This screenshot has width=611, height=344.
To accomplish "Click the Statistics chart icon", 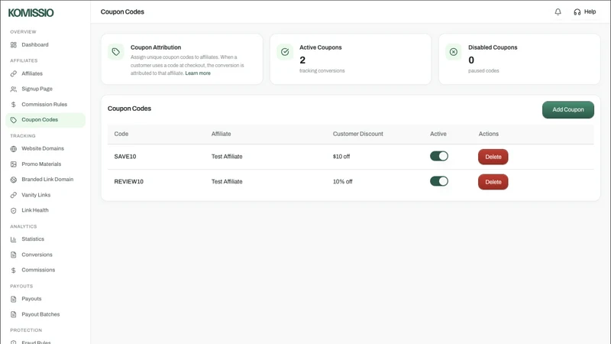I will coord(14,239).
